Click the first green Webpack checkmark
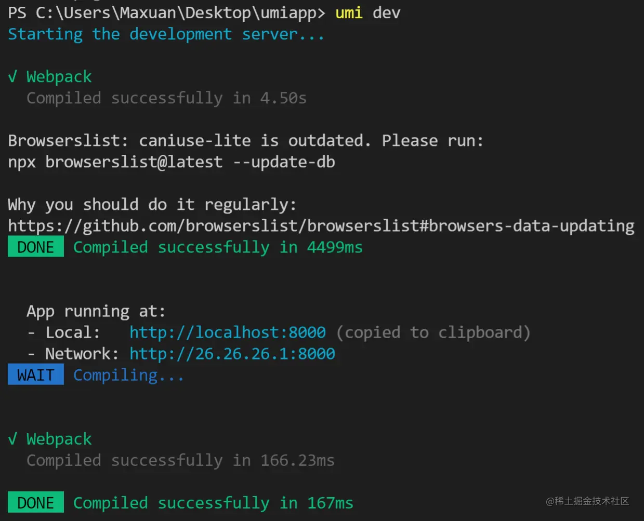 point(12,77)
